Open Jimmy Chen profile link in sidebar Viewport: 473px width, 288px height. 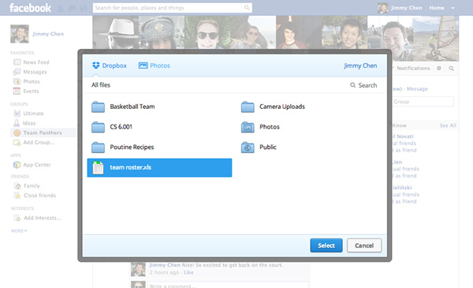48,34
